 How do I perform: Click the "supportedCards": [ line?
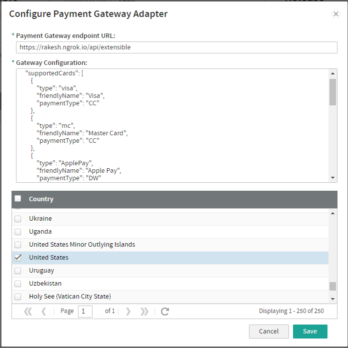point(54,73)
